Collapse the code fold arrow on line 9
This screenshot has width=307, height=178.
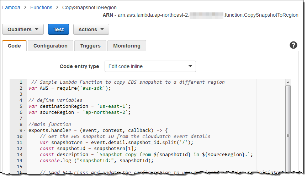tap(25, 130)
